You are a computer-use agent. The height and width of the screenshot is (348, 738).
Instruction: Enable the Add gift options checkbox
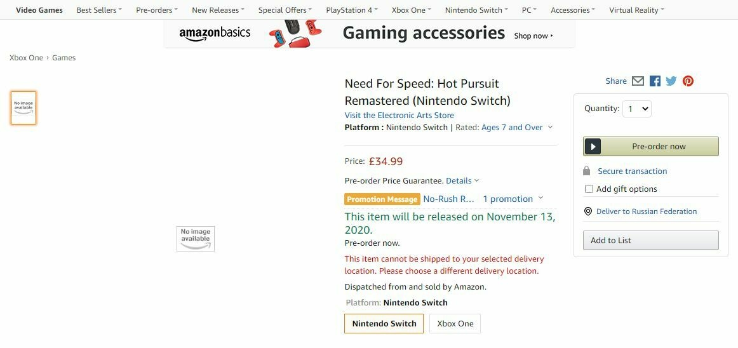[x=589, y=189]
